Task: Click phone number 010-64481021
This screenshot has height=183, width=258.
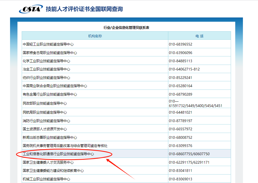Action: tap(180, 112)
